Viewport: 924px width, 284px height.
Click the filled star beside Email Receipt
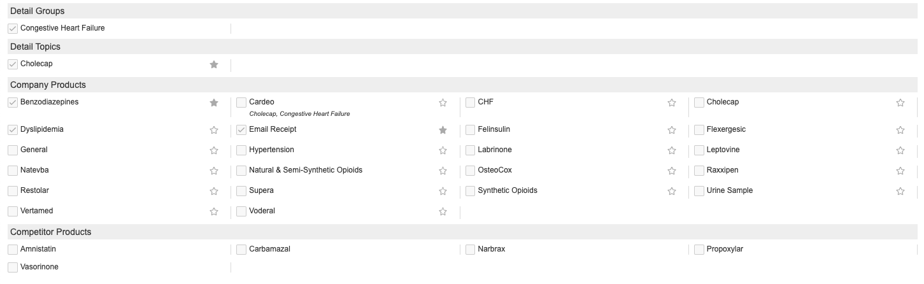coord(443,130)
